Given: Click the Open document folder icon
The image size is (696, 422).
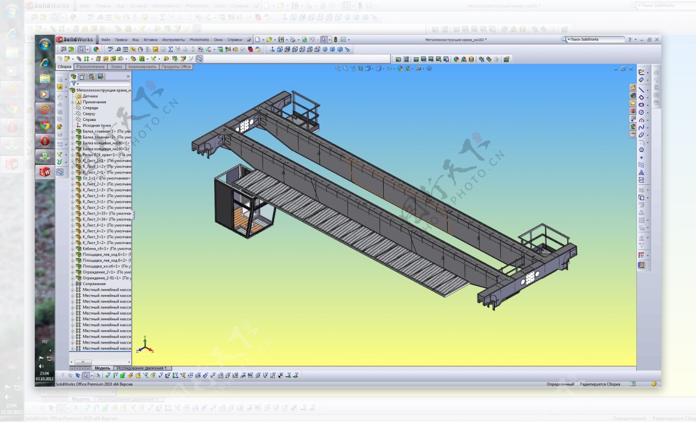Looking at the screenshot, I should [269, 40].
